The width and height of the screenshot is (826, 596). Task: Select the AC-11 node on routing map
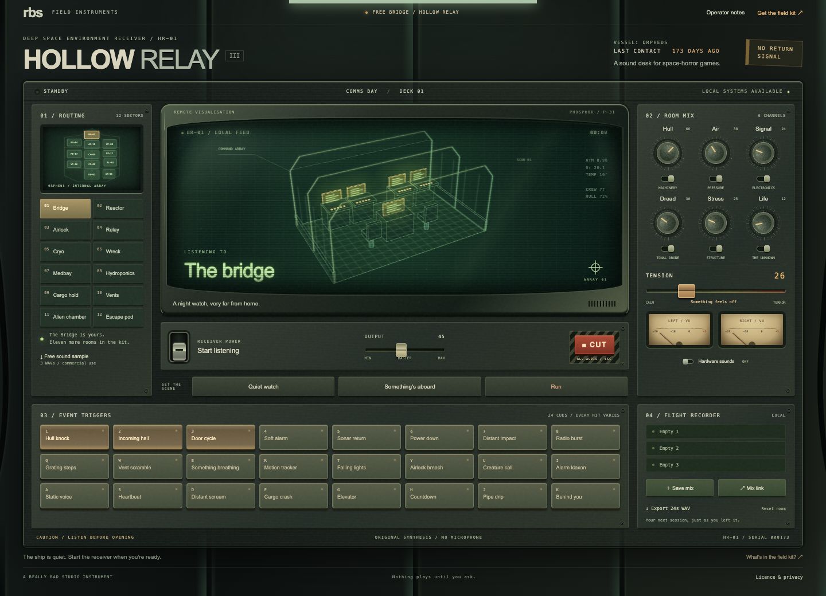click(92, 144)
